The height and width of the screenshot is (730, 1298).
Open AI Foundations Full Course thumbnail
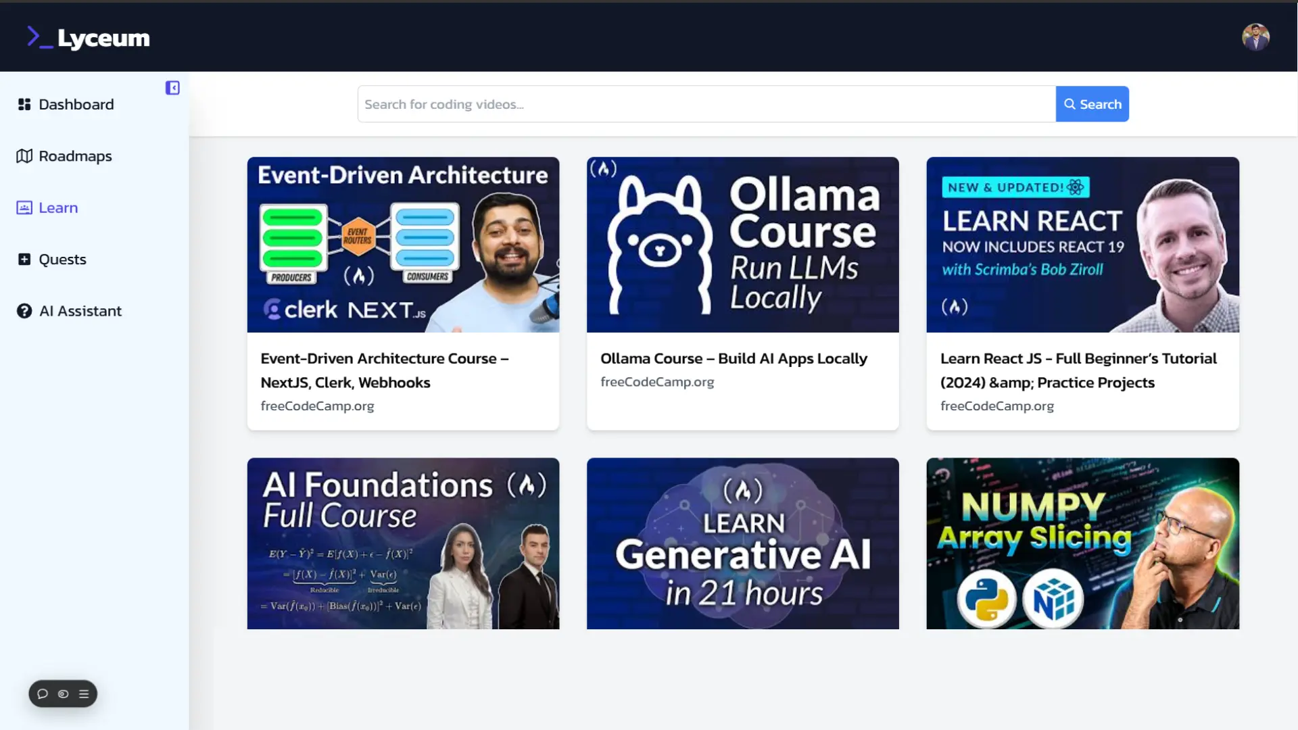[x=403, y=543]
